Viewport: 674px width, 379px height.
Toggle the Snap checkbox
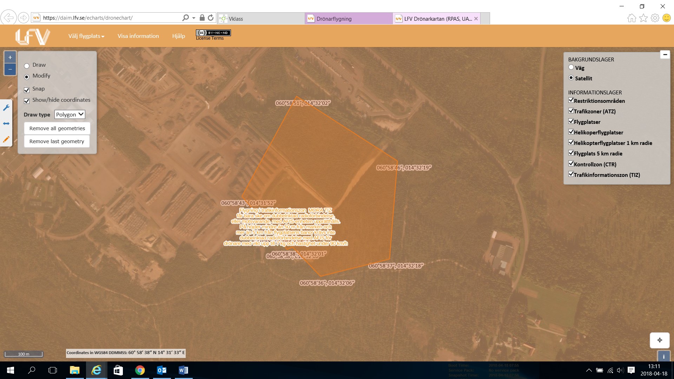tap(27, 90)
